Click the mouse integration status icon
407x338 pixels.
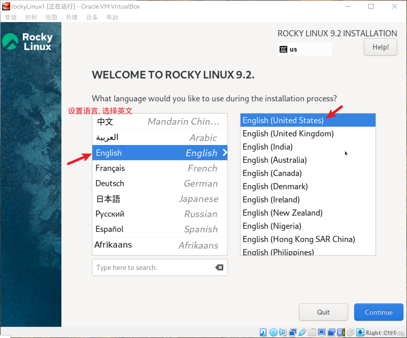[351, 332]
